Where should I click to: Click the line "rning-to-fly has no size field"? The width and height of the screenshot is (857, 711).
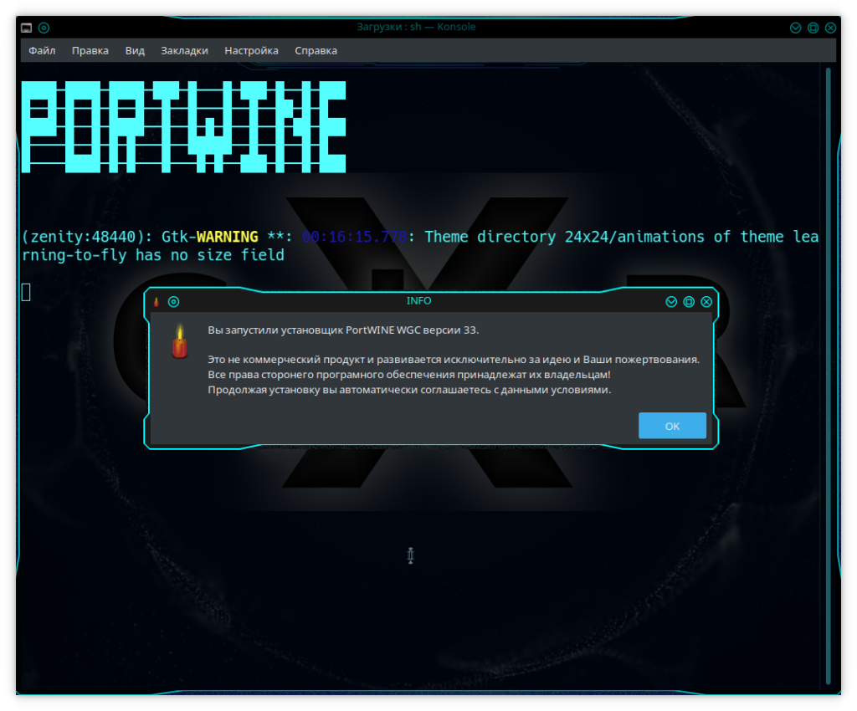click(x=153, y=255)
